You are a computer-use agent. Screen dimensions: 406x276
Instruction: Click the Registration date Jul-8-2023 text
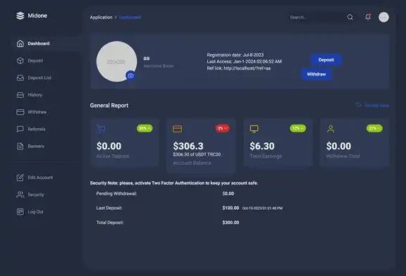(x=235, y=55)
